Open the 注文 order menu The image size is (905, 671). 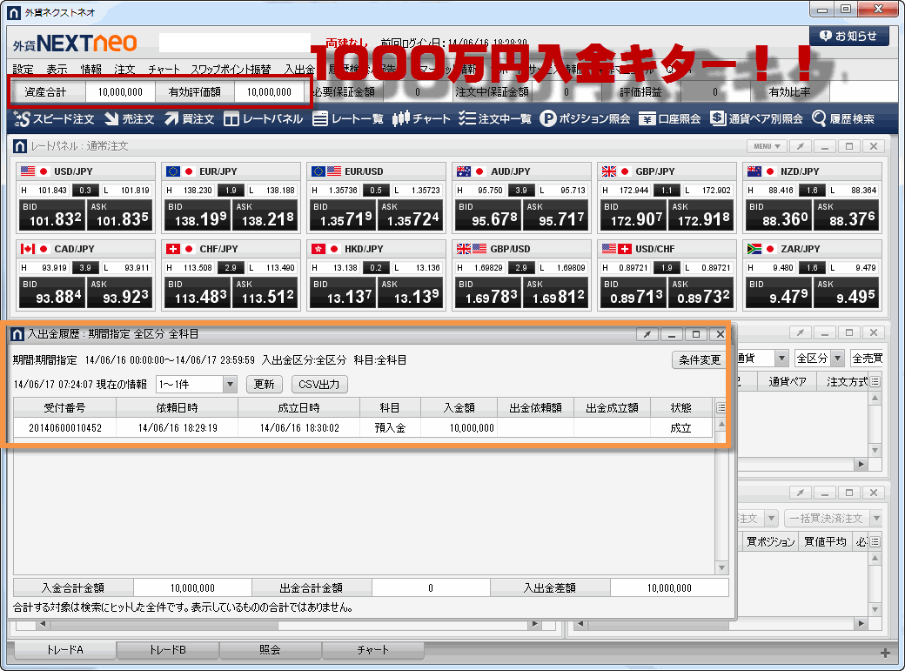click(124, 70)
